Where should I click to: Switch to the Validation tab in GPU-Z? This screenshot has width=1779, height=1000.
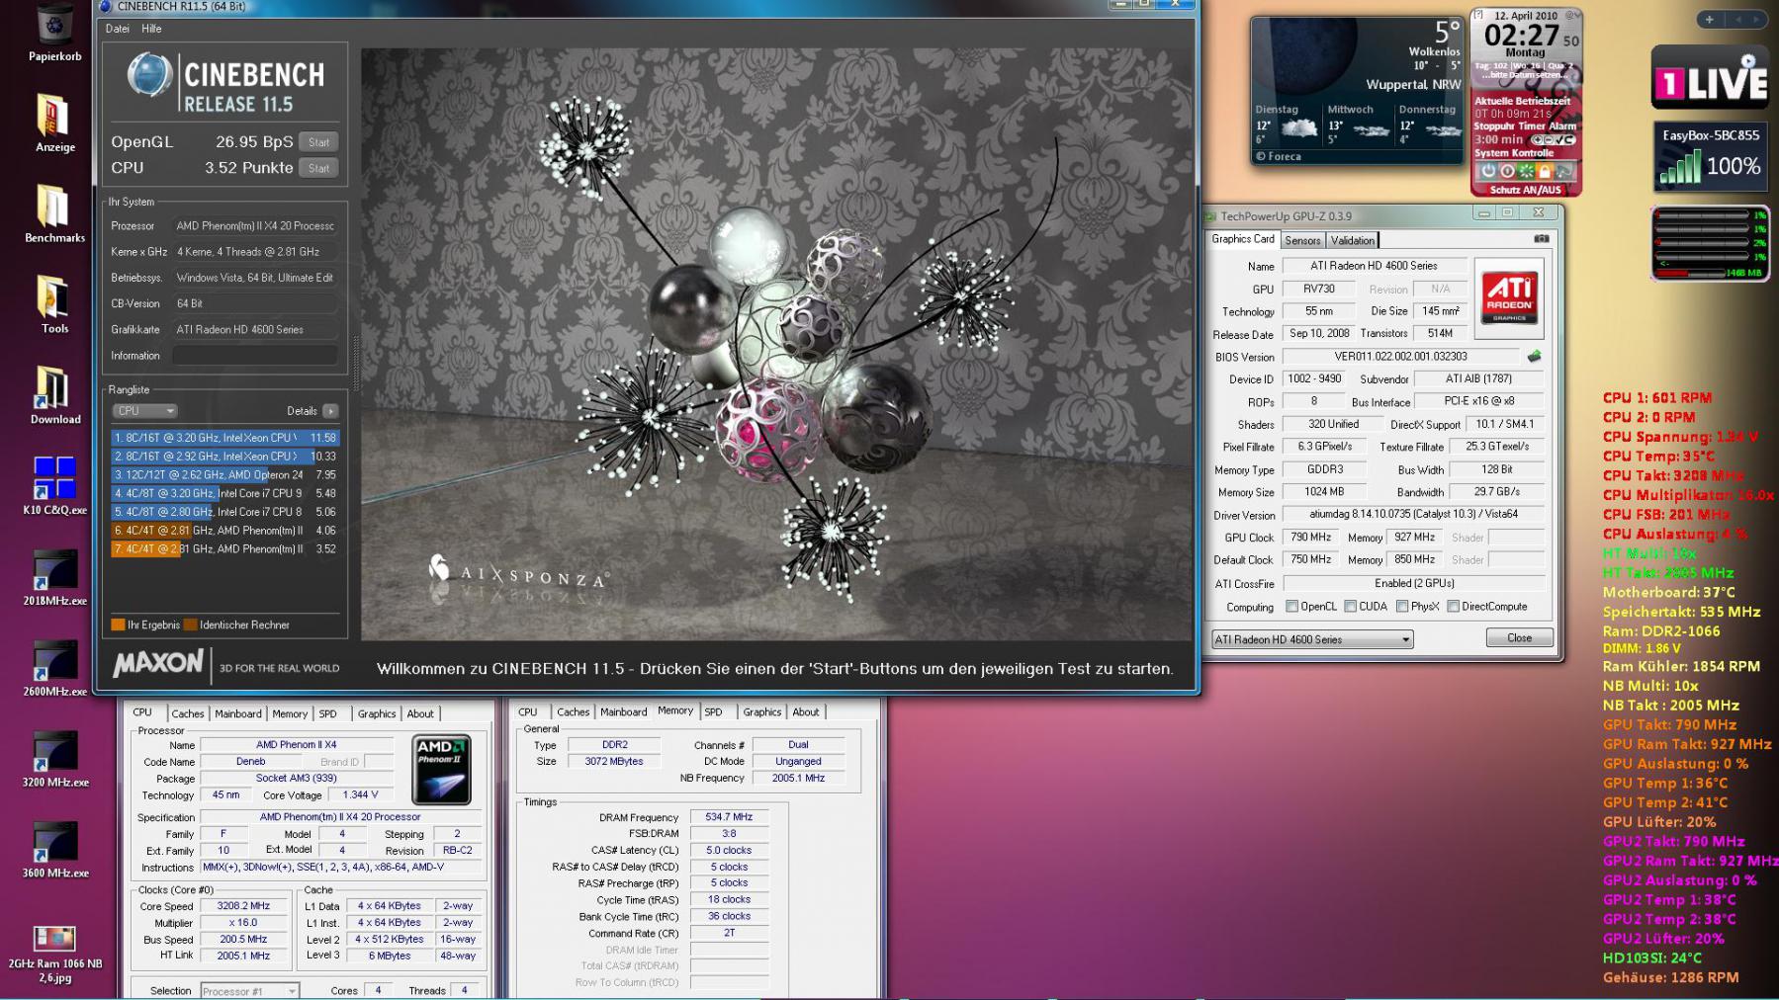[1352, 240]
